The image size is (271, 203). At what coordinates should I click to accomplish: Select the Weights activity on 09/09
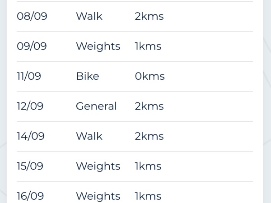coord(98,46)
